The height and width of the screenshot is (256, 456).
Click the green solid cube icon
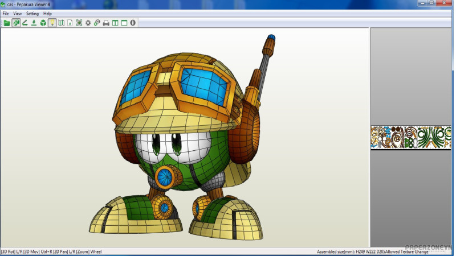click(43, 23)
